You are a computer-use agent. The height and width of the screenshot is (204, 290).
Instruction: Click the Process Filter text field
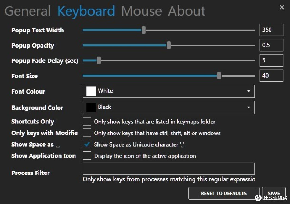click(x=169, y=169)
